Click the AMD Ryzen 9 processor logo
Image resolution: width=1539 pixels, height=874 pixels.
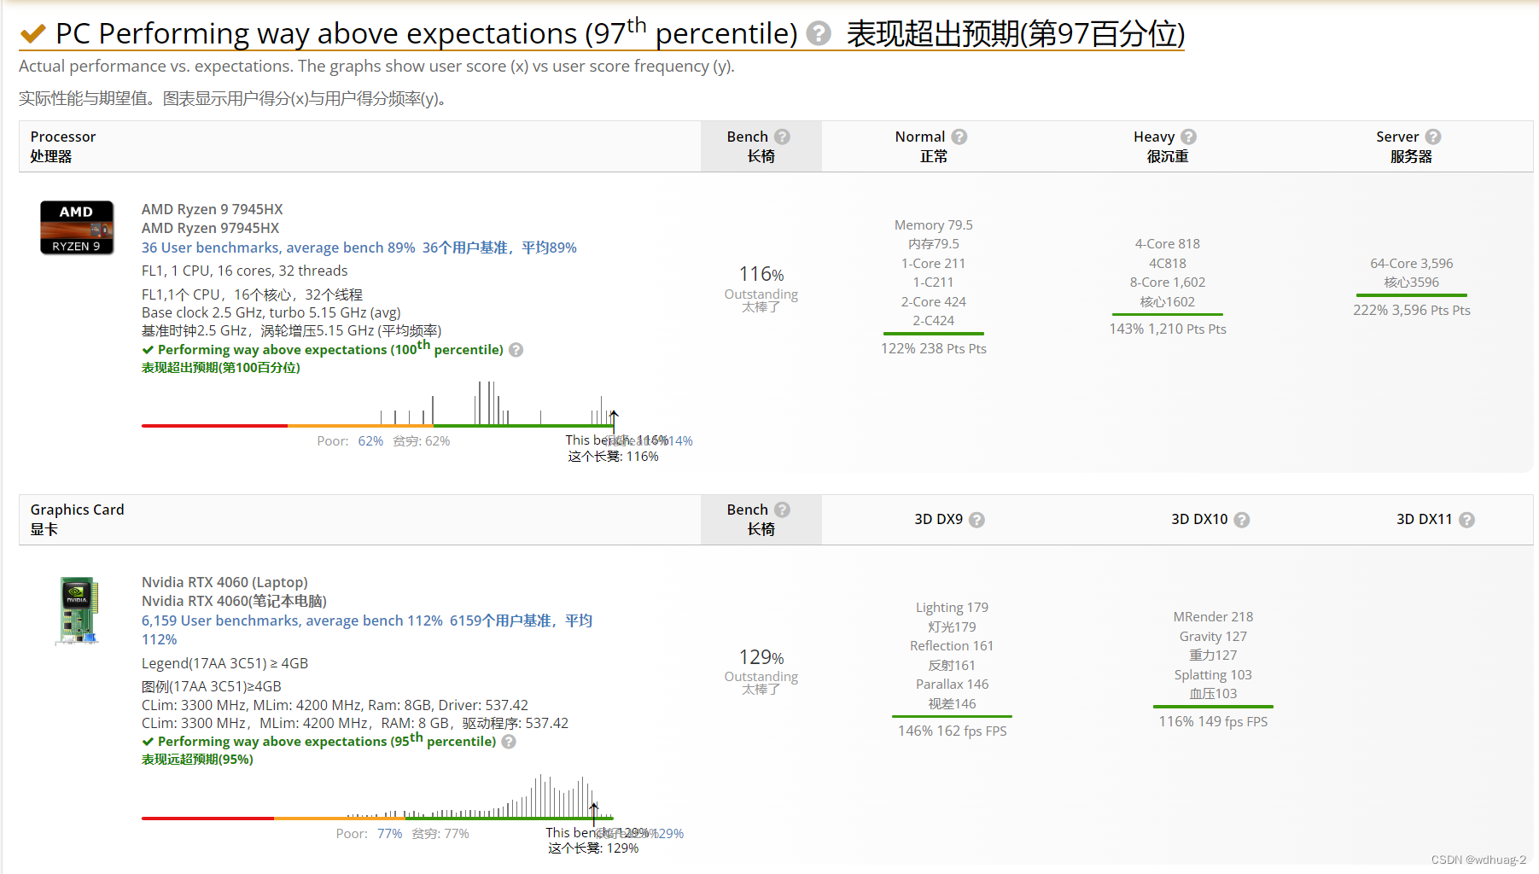point(77,228)
